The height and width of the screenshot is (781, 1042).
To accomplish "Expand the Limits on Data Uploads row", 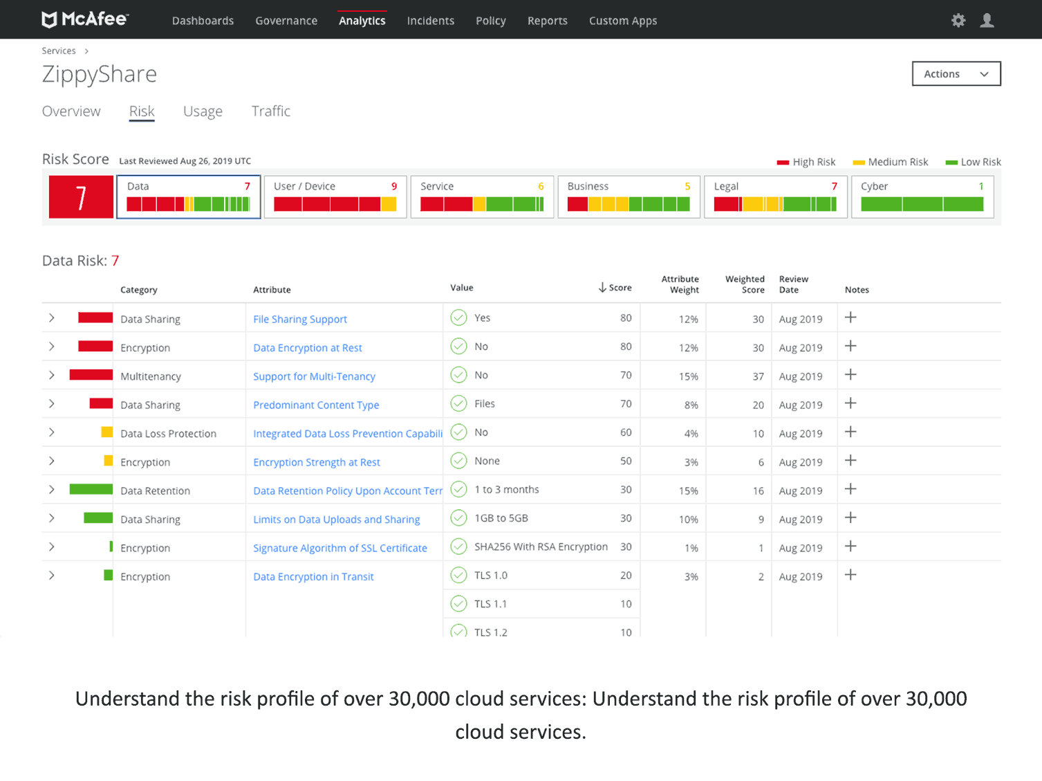I will (x=51, y=518).
